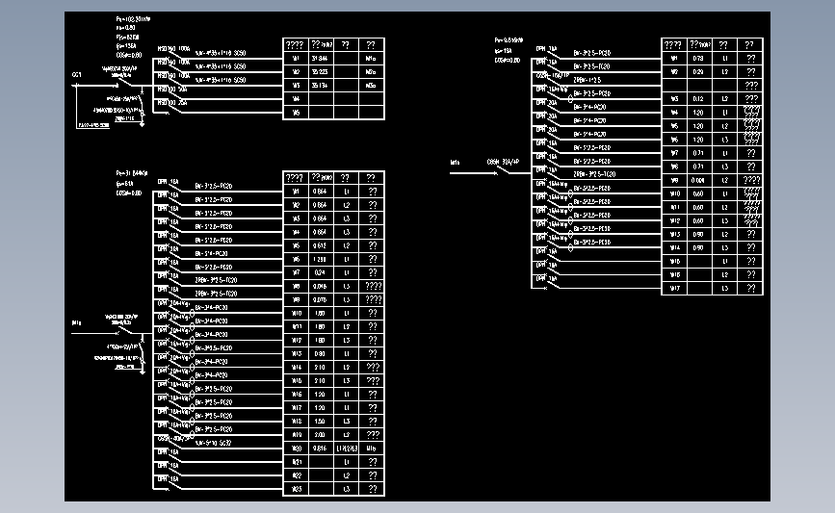Click the 0.12 load value cell
This screenshot has width=835, height=513.
[699, 99]
